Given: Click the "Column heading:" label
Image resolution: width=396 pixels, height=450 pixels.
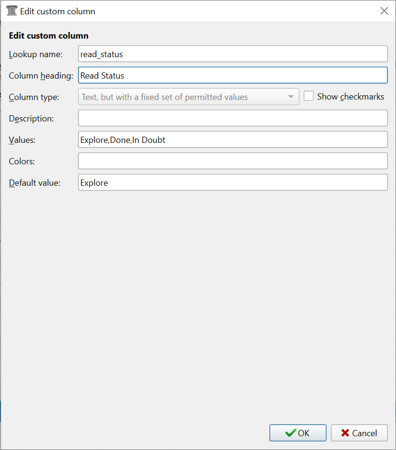Looking at the screenshot, I should (x=41, y=76).
